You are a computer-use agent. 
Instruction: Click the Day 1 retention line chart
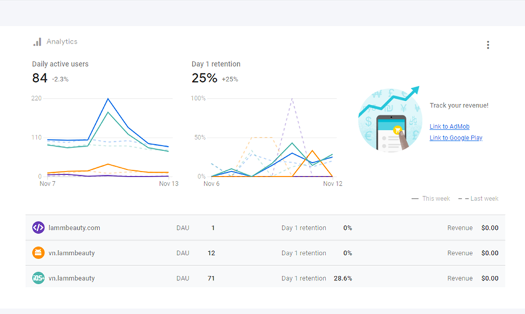coord(267,141)
